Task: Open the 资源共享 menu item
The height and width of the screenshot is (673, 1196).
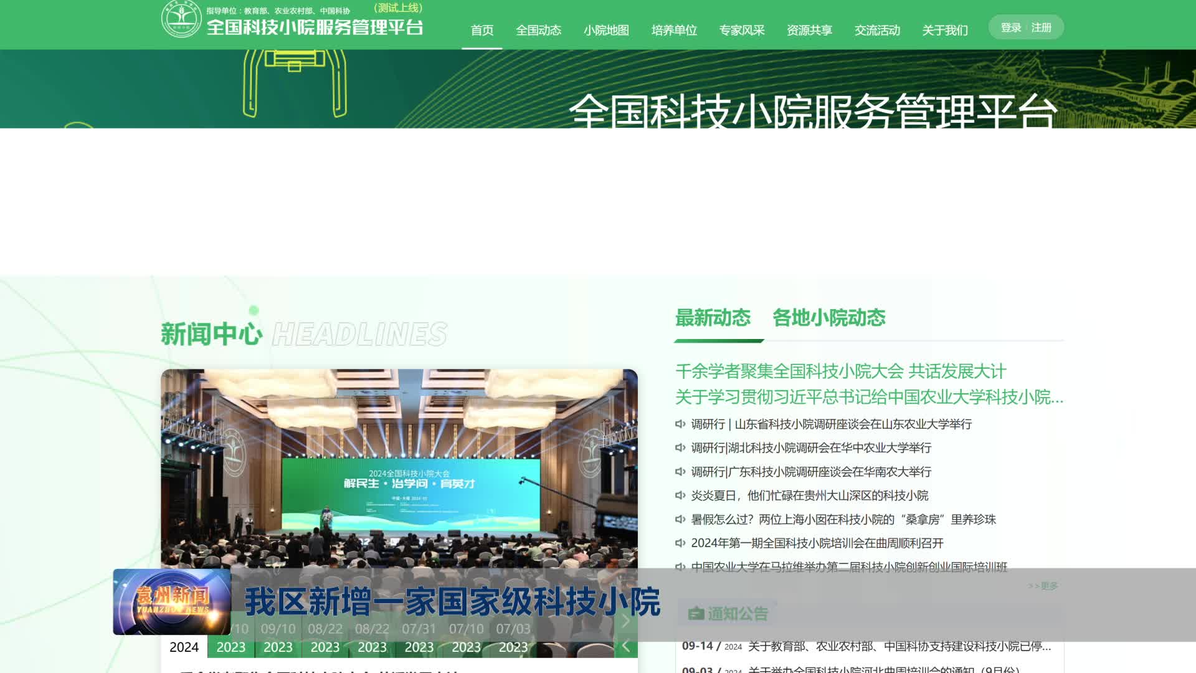Action: 810,30
